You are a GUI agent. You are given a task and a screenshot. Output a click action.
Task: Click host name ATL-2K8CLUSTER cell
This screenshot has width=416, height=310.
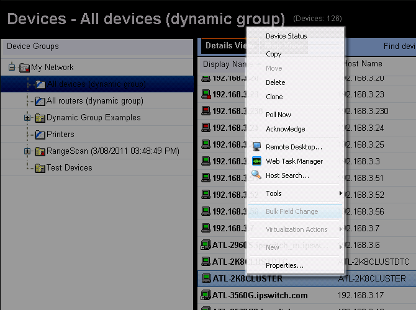pos(372,278)
